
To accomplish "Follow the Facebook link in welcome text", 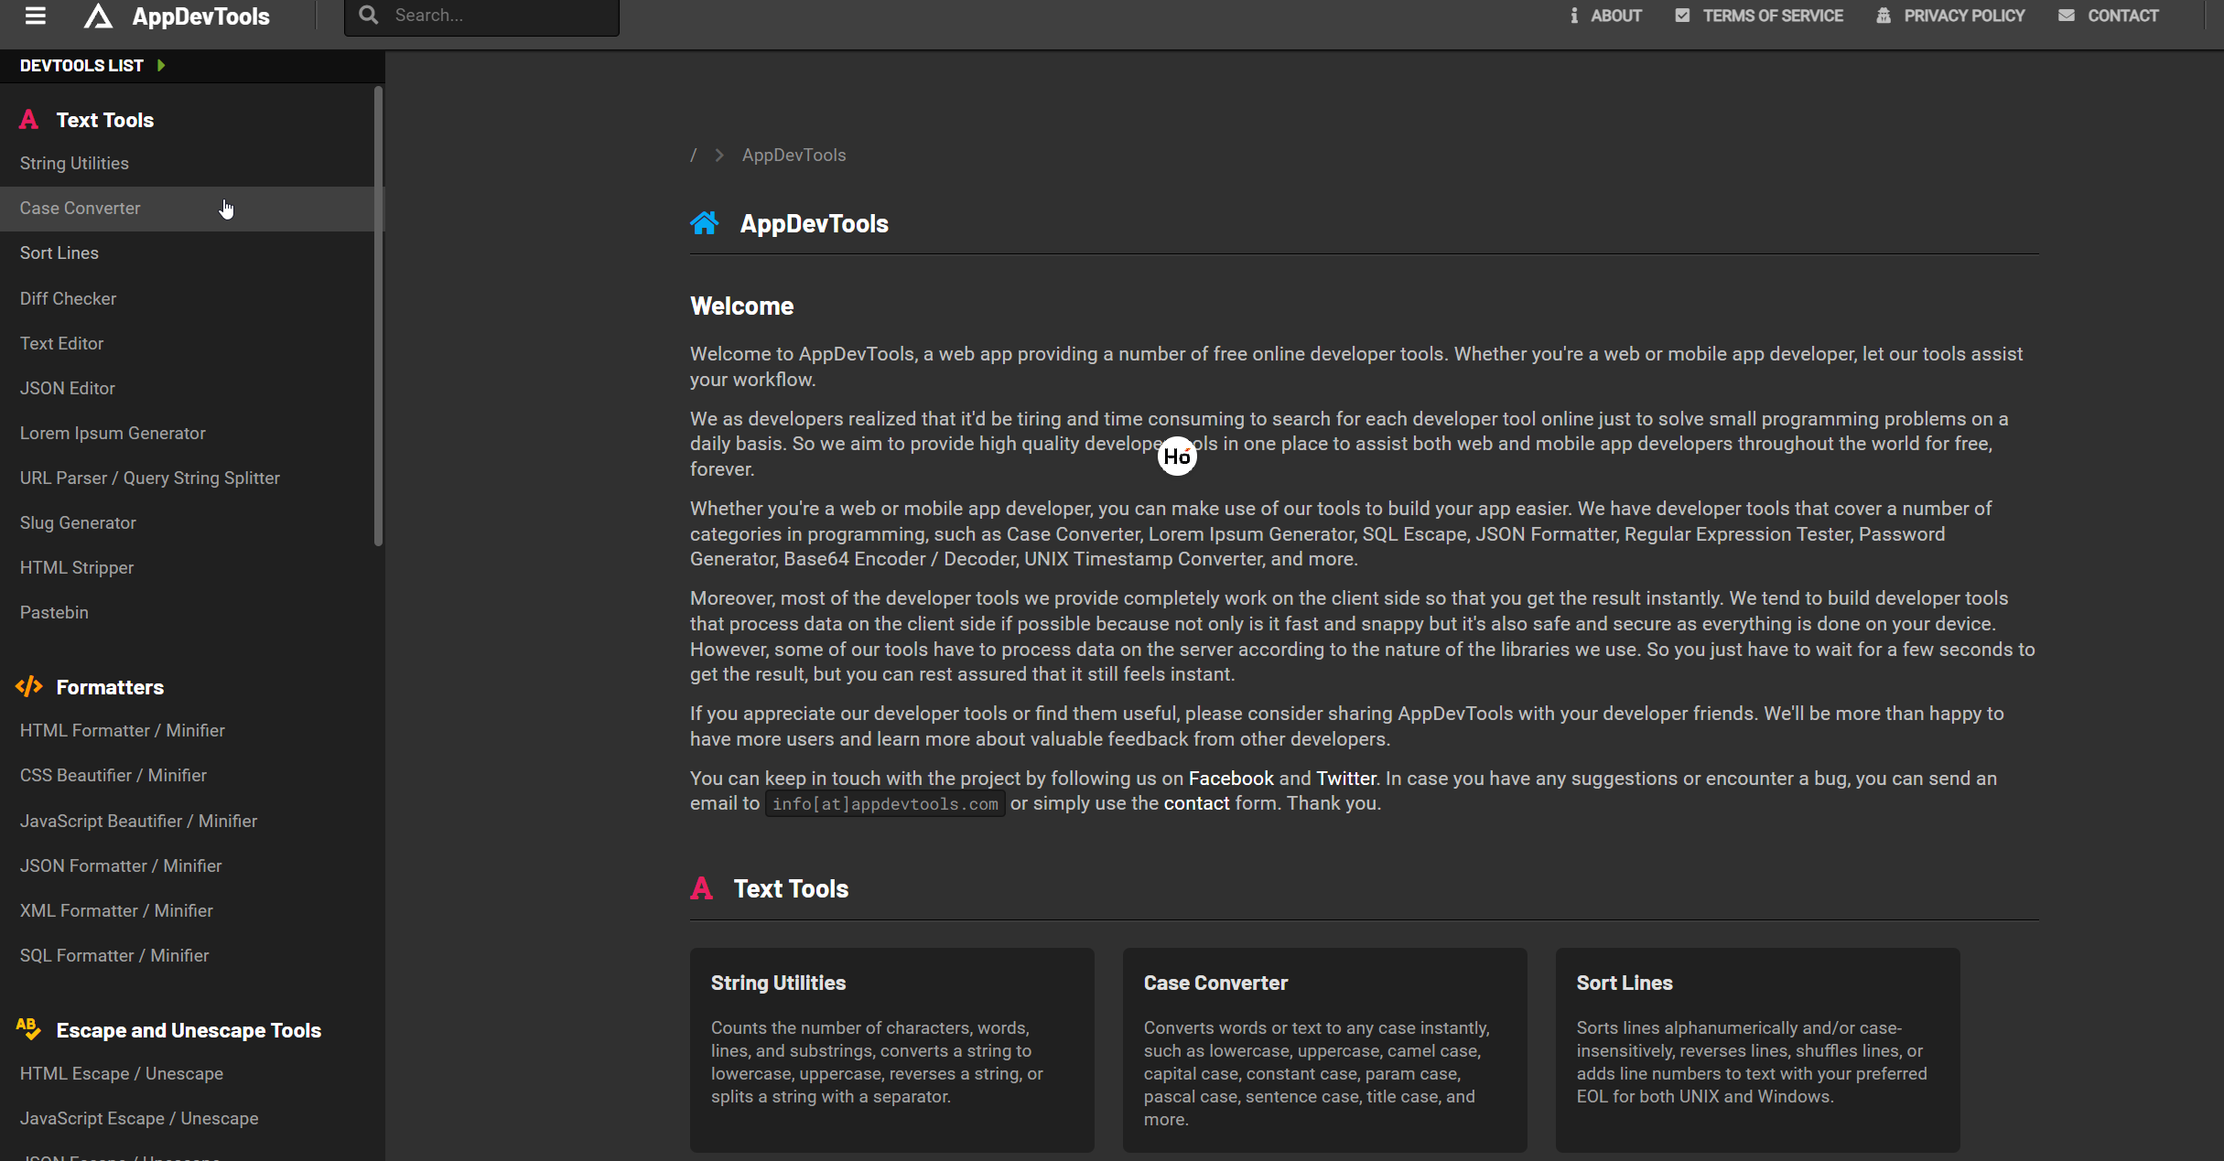I will coord(1231,779).
